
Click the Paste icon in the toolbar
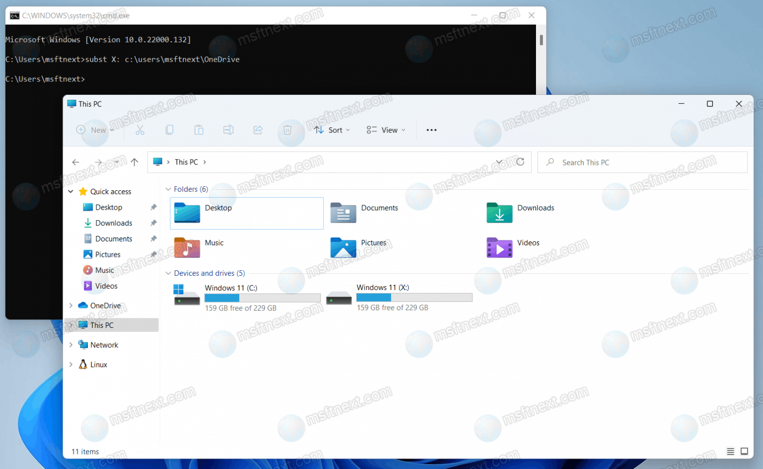(199, 130)
